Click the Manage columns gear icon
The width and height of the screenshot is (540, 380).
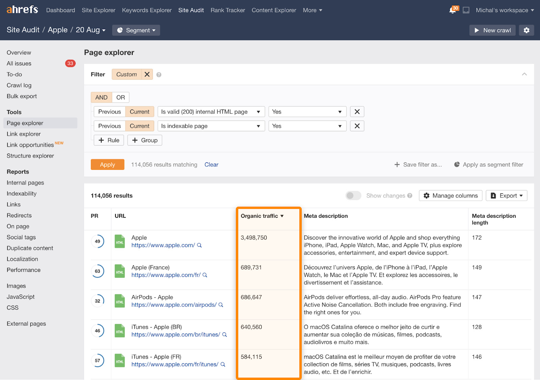427,195
